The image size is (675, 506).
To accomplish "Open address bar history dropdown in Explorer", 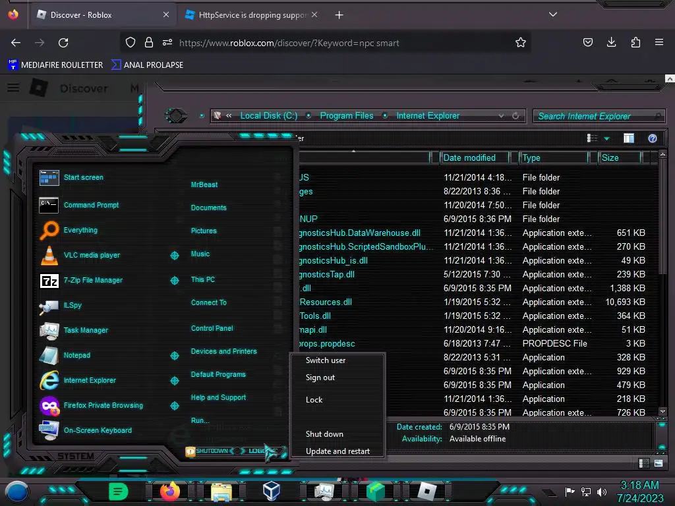I will (x=501, y=116).
